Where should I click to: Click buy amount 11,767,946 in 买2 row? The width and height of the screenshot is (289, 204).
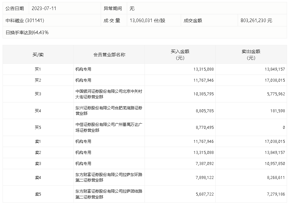[204, 80]
